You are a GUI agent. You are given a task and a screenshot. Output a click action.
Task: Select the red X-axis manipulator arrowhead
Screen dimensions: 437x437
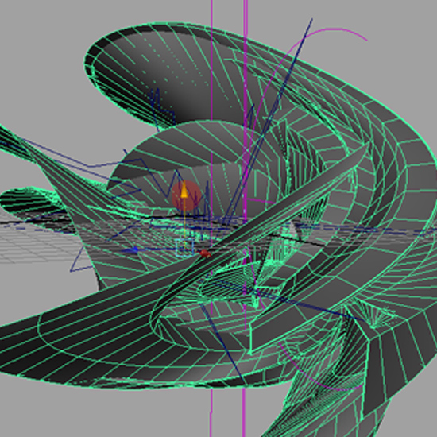click(x=206, y=253)
